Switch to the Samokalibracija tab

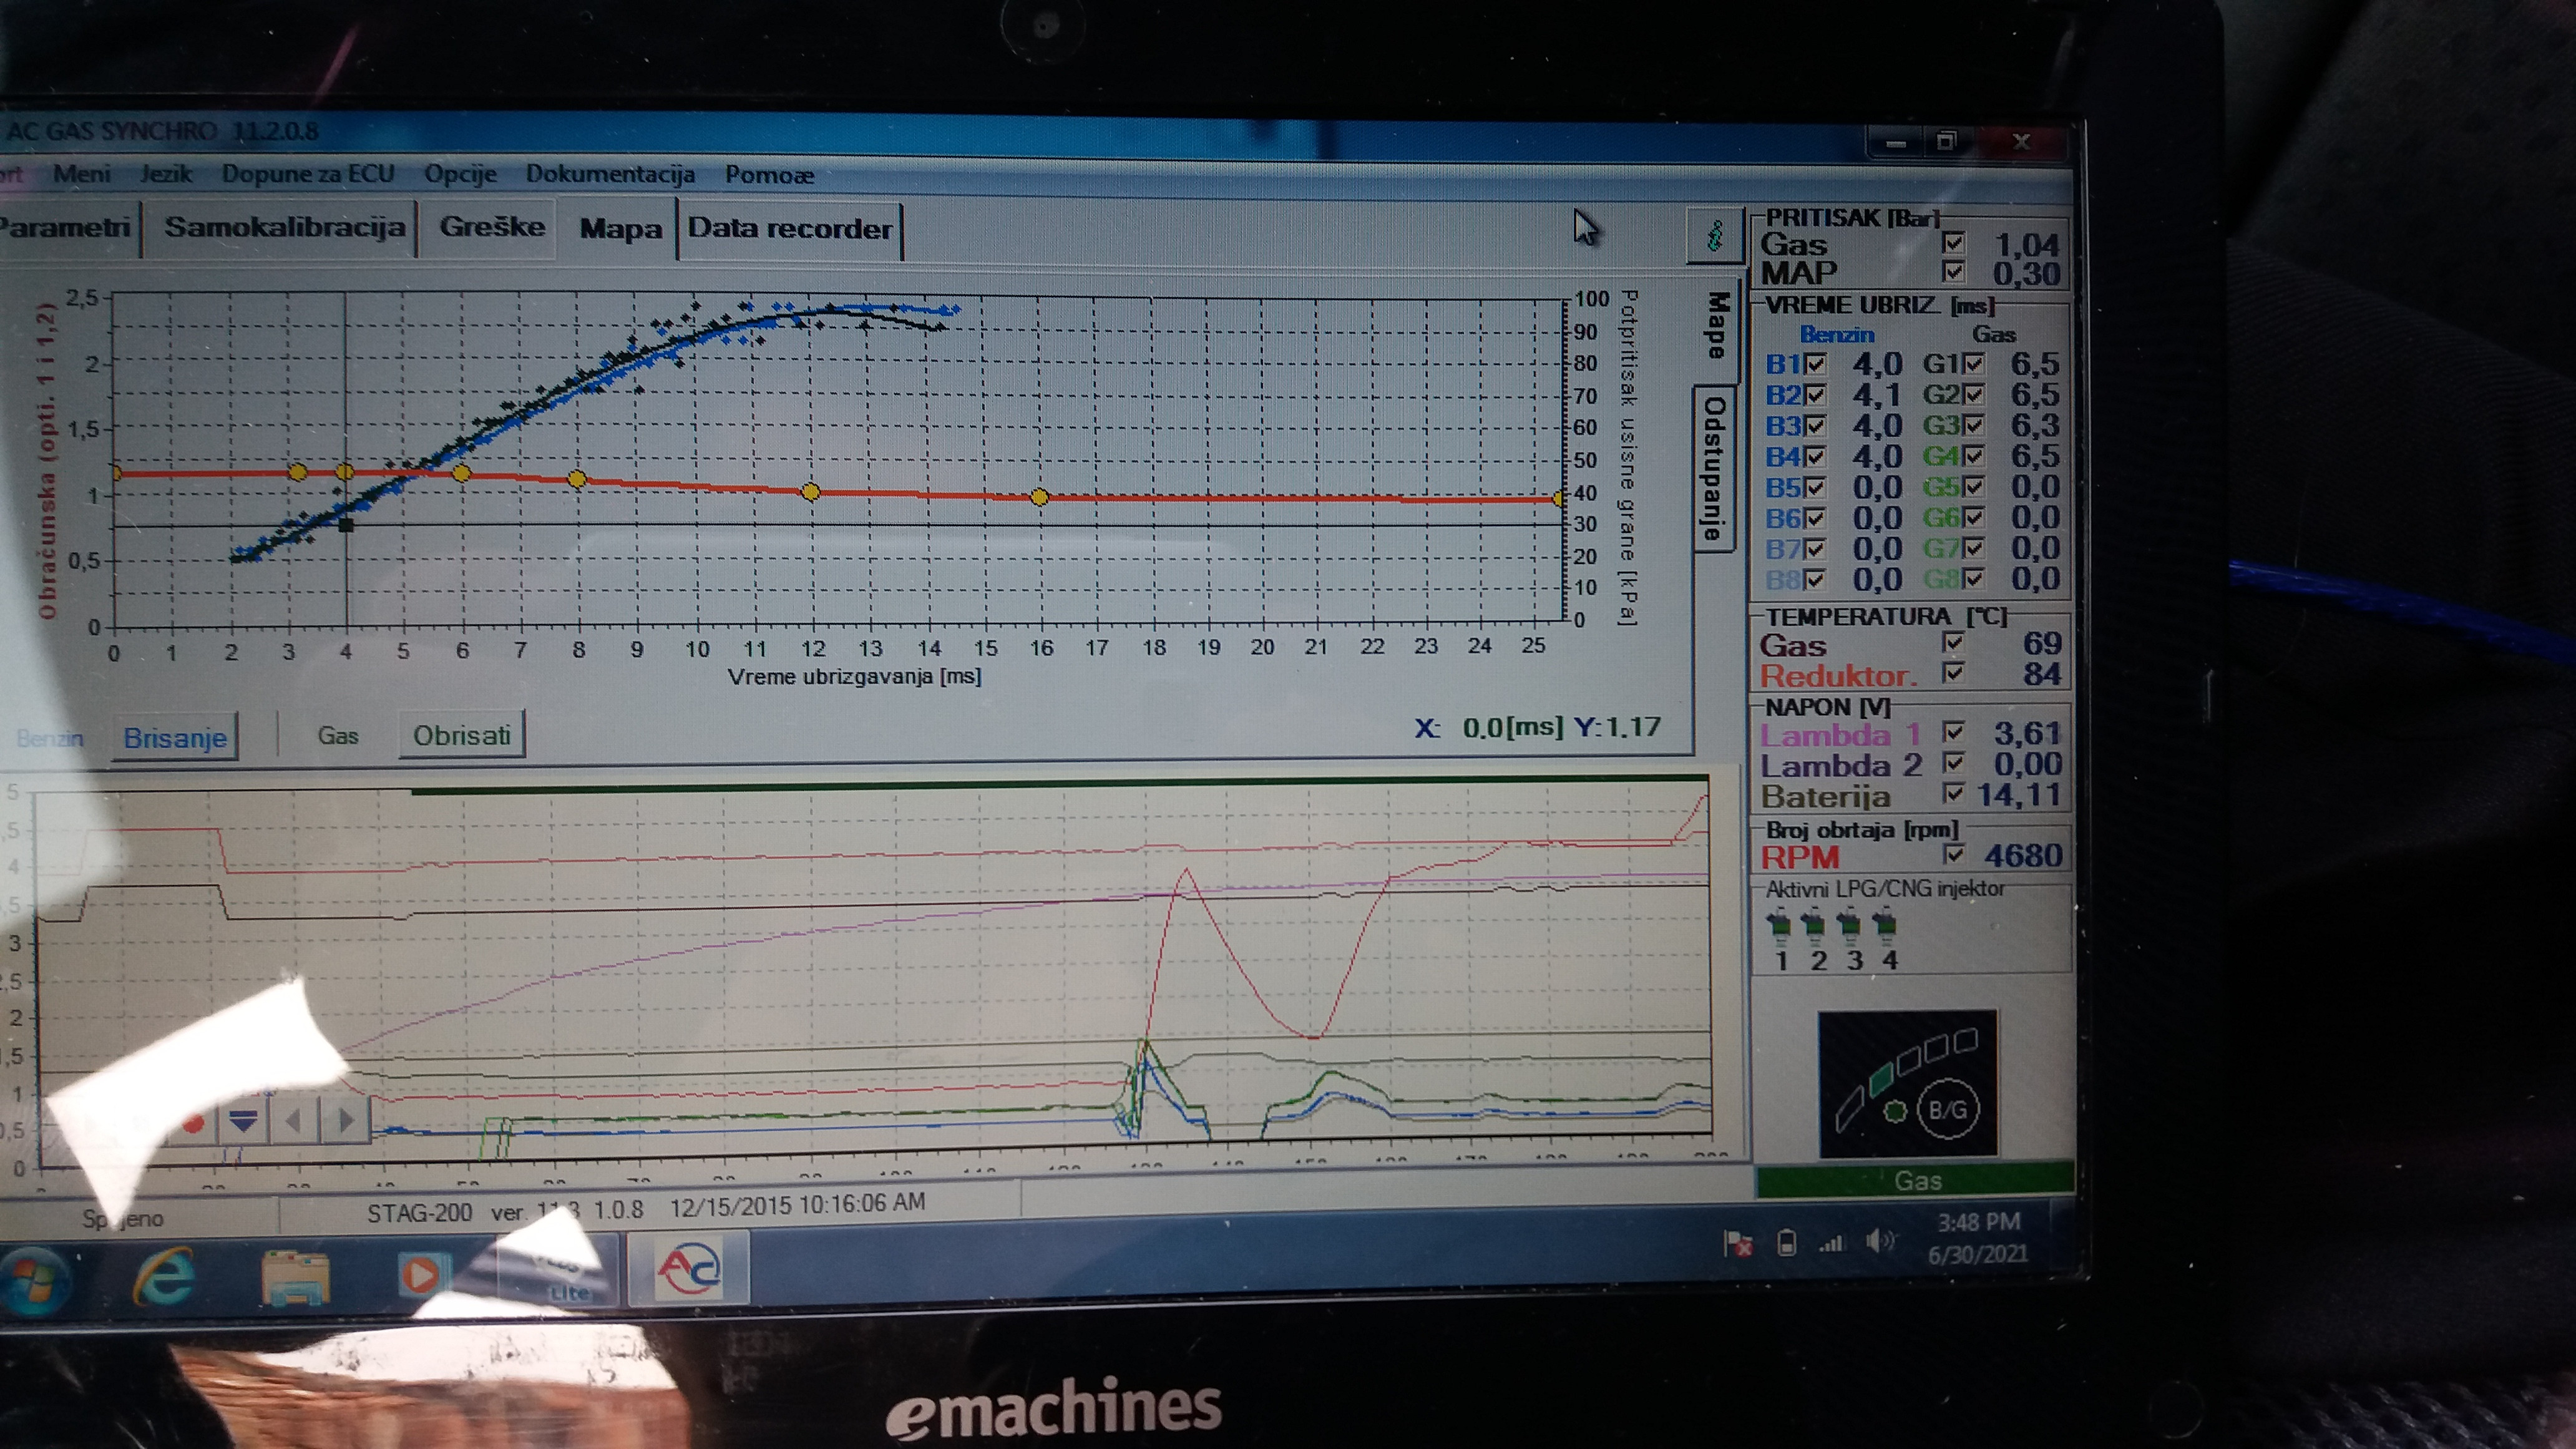click(x=284, y=227)
